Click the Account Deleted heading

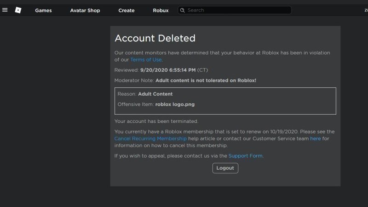tap(155, 39)
